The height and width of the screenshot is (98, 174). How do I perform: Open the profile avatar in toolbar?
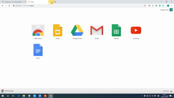click(168, 6)
